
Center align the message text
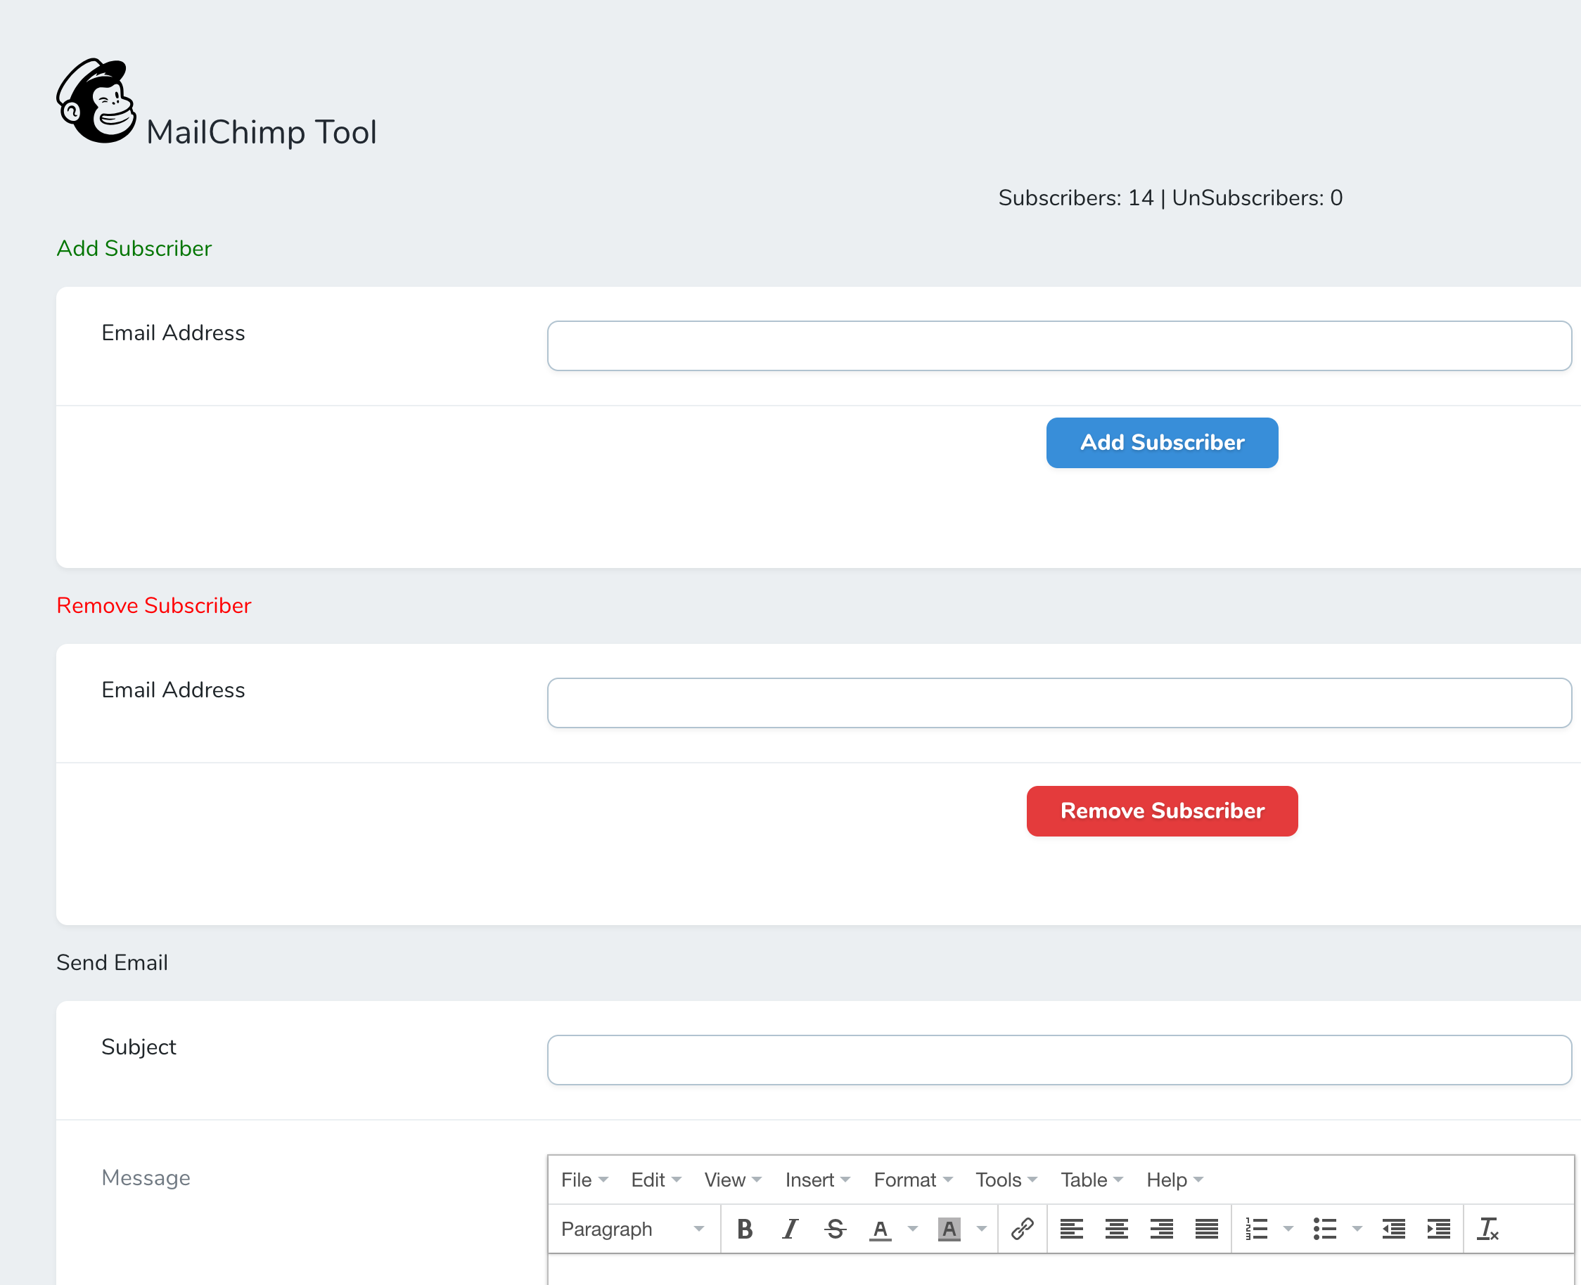coord(1116,1229)
